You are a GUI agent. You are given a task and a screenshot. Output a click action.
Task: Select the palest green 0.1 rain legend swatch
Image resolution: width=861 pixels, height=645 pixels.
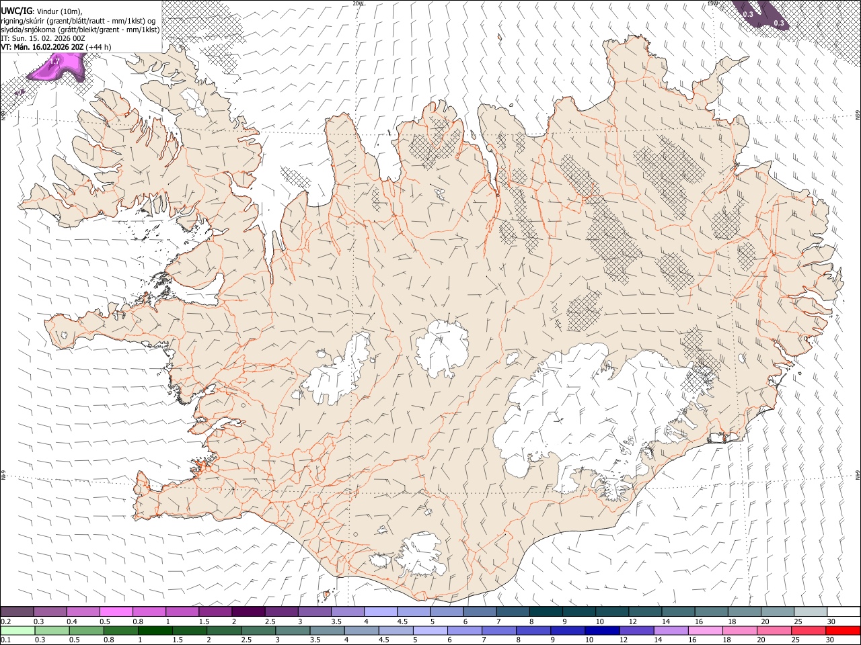[x=17, y=630]
